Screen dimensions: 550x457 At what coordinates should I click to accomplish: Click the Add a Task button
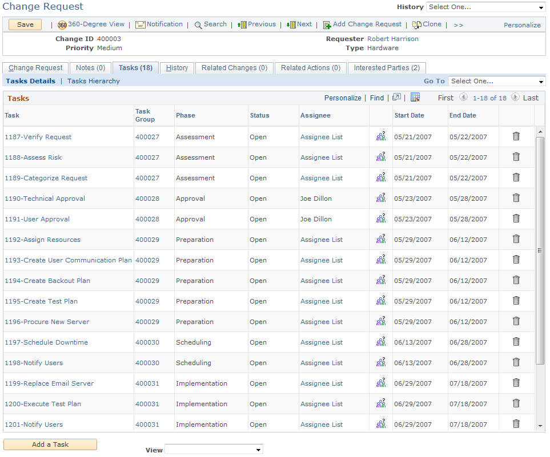point(50,444)
